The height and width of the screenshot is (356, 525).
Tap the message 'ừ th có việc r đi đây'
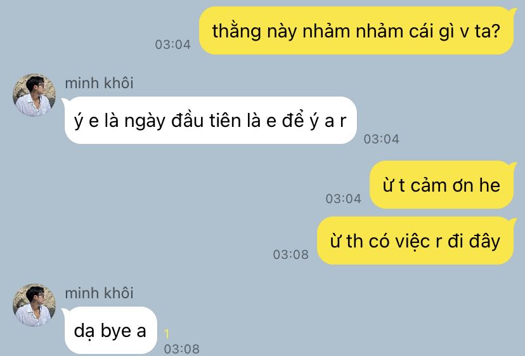pyautogui.click(x=415, y=241)
